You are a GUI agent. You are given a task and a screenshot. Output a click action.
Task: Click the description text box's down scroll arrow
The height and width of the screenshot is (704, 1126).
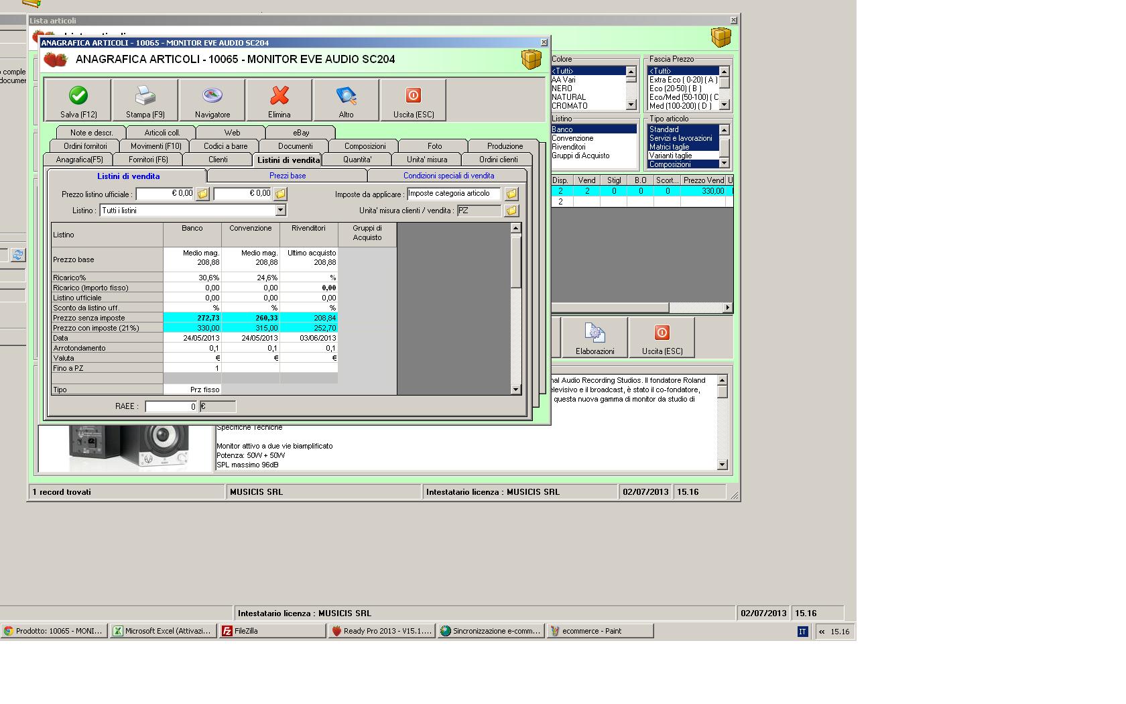pos(722,465)
